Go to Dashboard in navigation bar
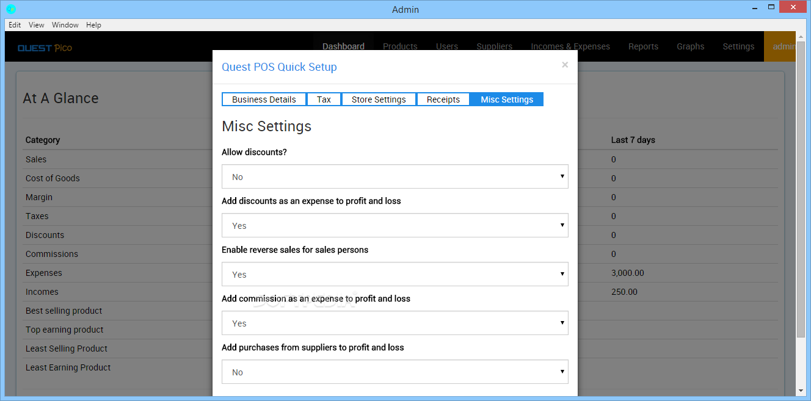The height and width of the screenshot is (401, 811). click(x=343, y=46)
